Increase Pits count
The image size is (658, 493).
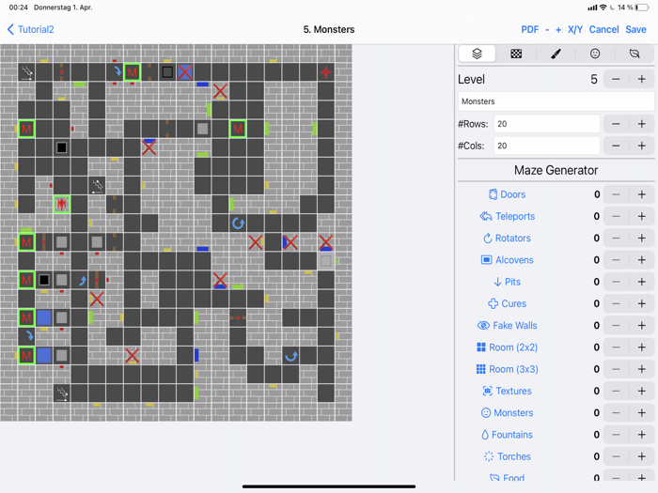point(642,282)
